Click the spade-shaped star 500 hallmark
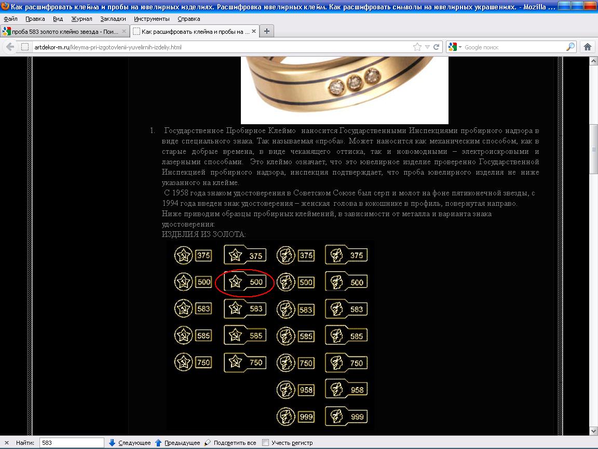Viewport: 598px width, 449px height. (245, 282)
